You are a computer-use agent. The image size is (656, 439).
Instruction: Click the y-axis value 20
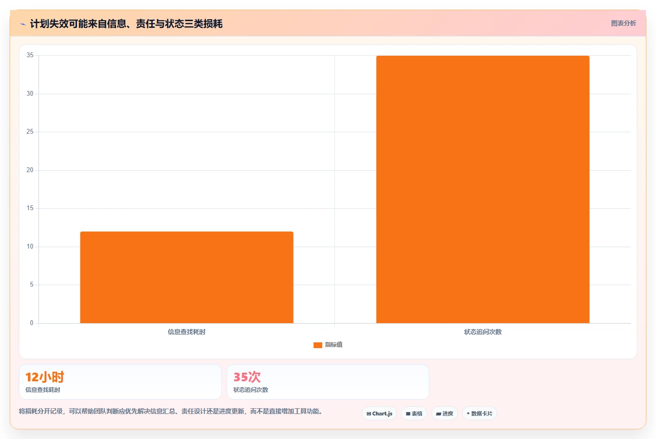coord(30,170)
